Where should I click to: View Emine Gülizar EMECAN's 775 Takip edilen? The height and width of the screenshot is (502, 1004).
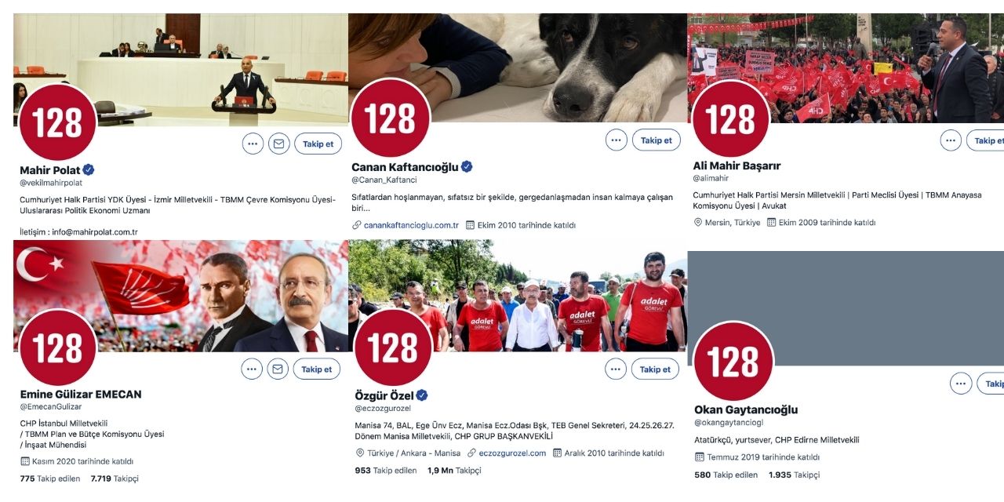(50, 478)
